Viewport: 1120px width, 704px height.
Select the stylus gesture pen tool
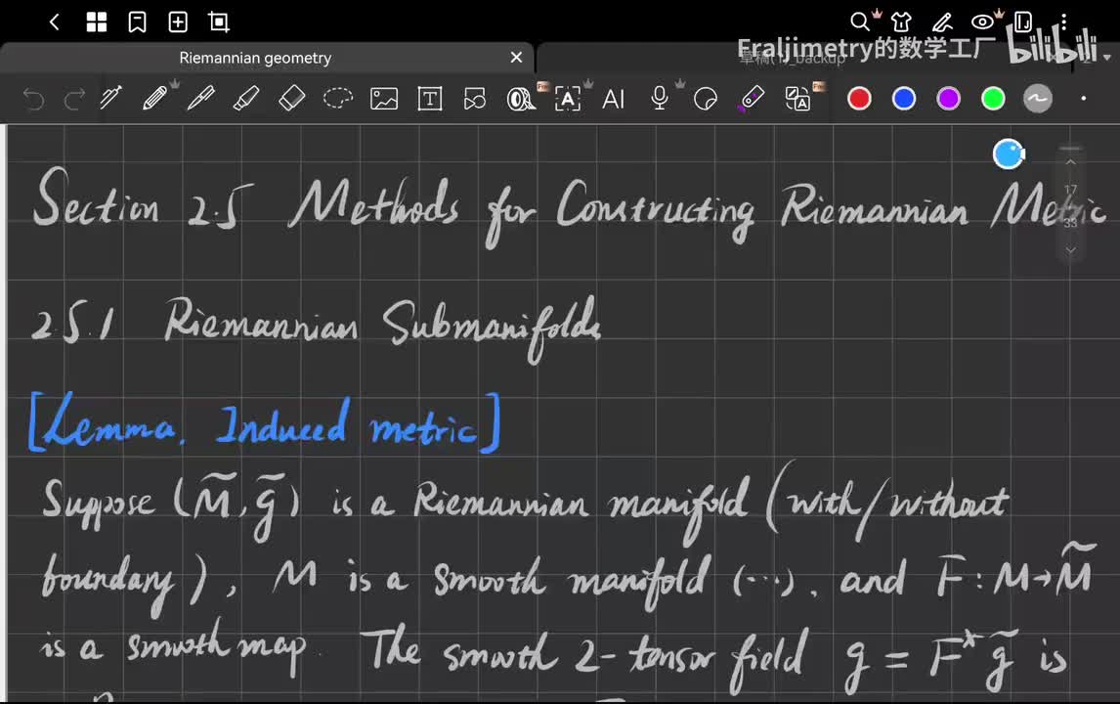pyautogui.click(x=110, y=98)
